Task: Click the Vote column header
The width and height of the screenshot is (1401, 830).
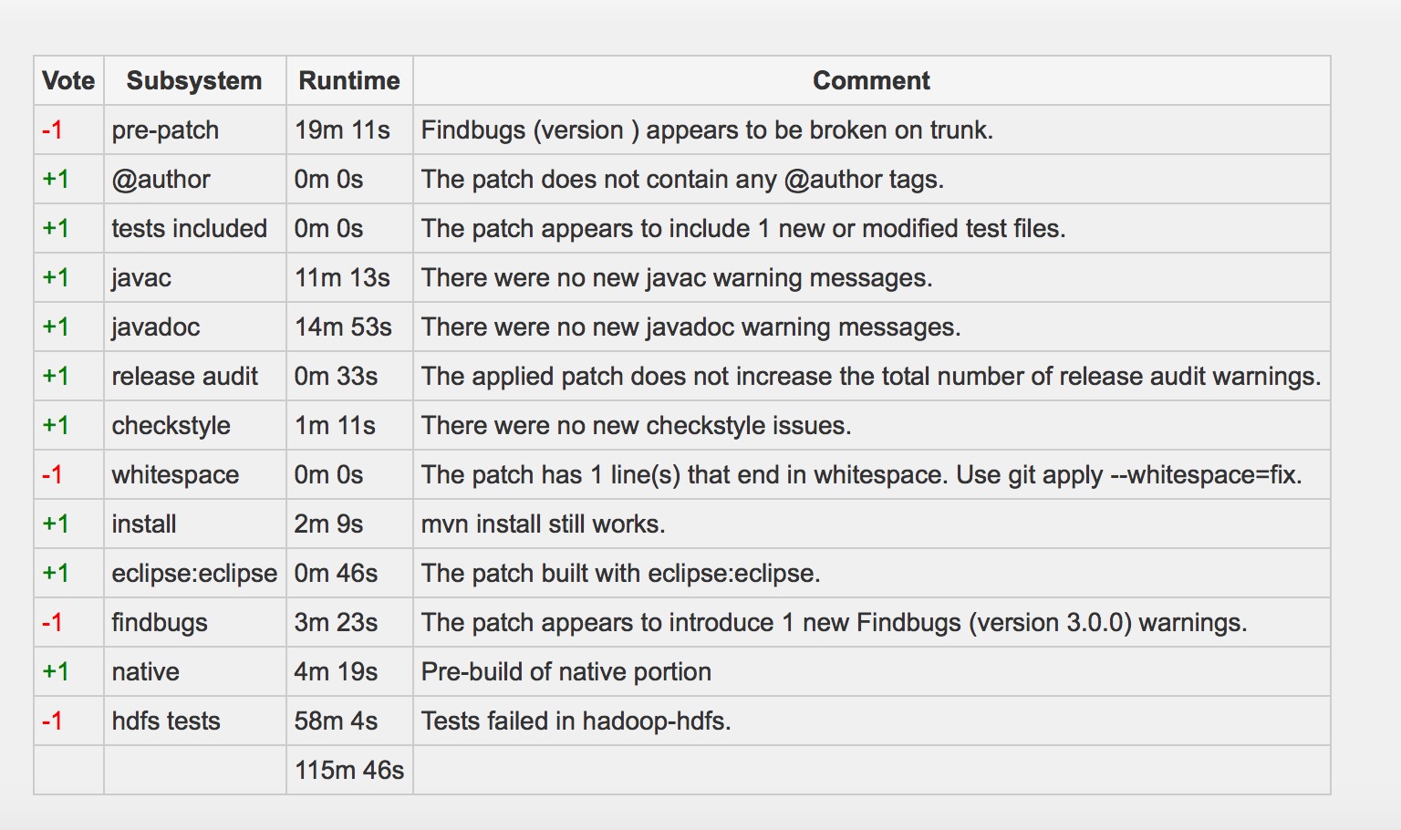Action: (68, 80)
